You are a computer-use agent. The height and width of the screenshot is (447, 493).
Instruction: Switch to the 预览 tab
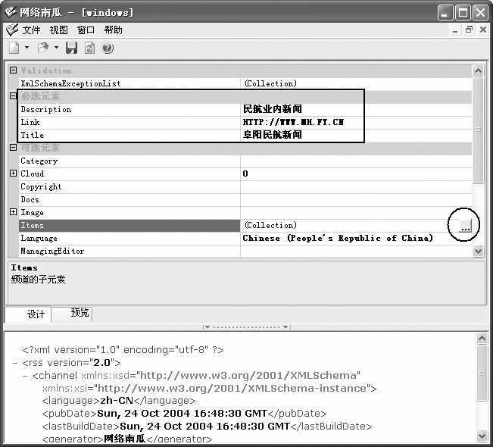click(x=80, y=313)
